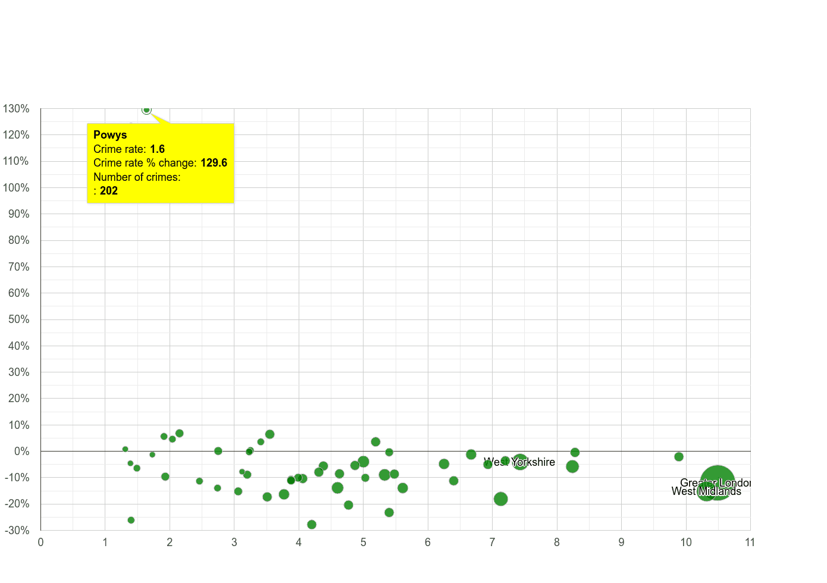Click the Greater London large bubble
827x583 pixels.
click(x=718, y=483)
